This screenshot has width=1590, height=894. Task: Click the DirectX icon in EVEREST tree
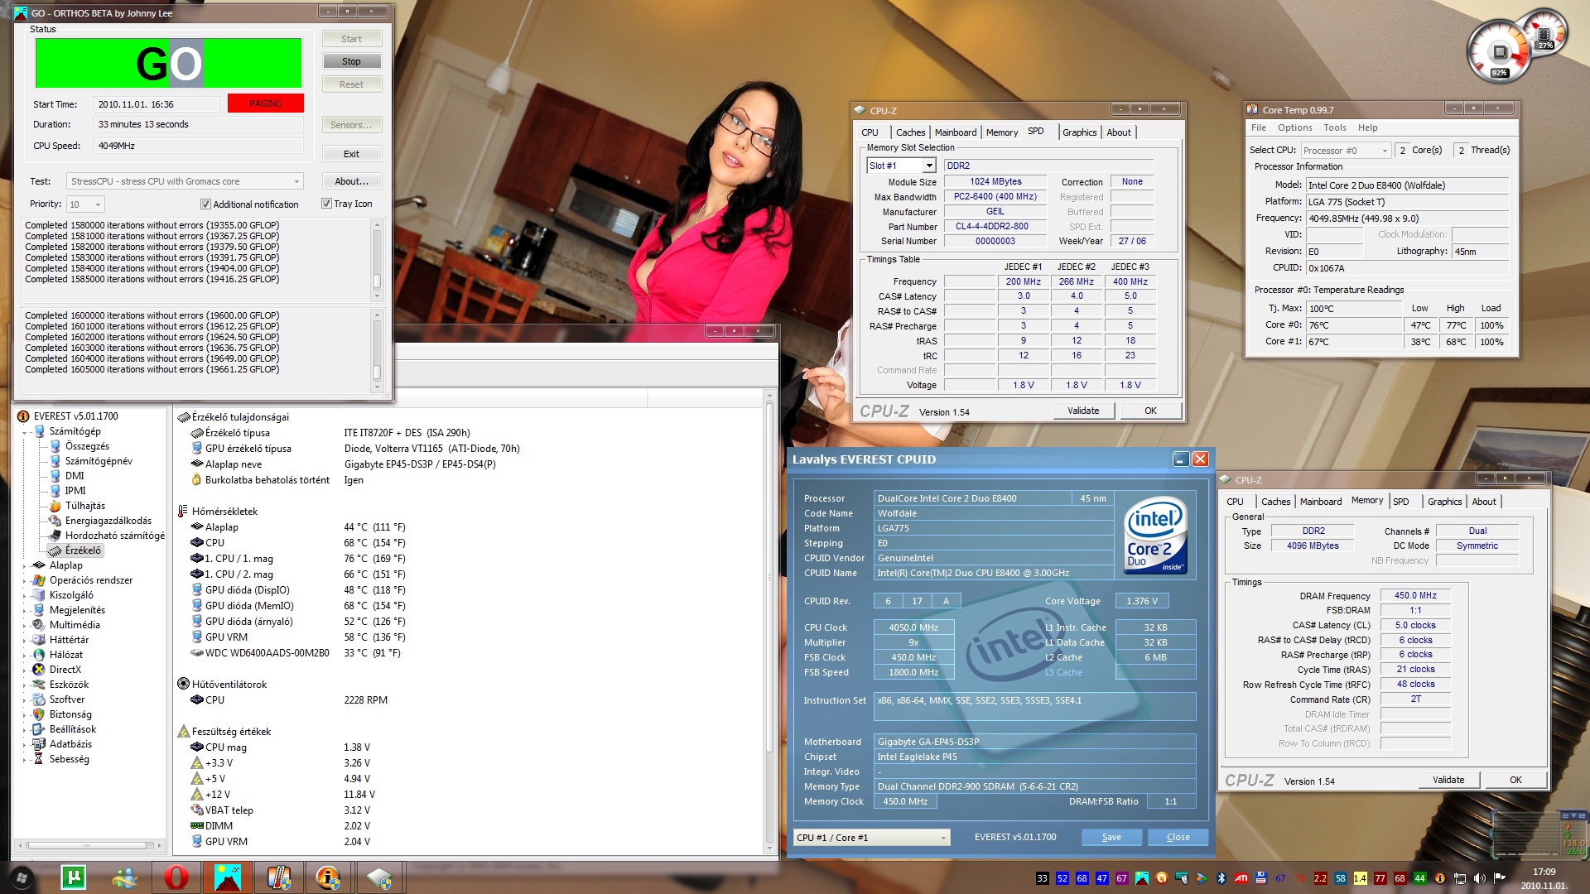[x=38, y=670]
